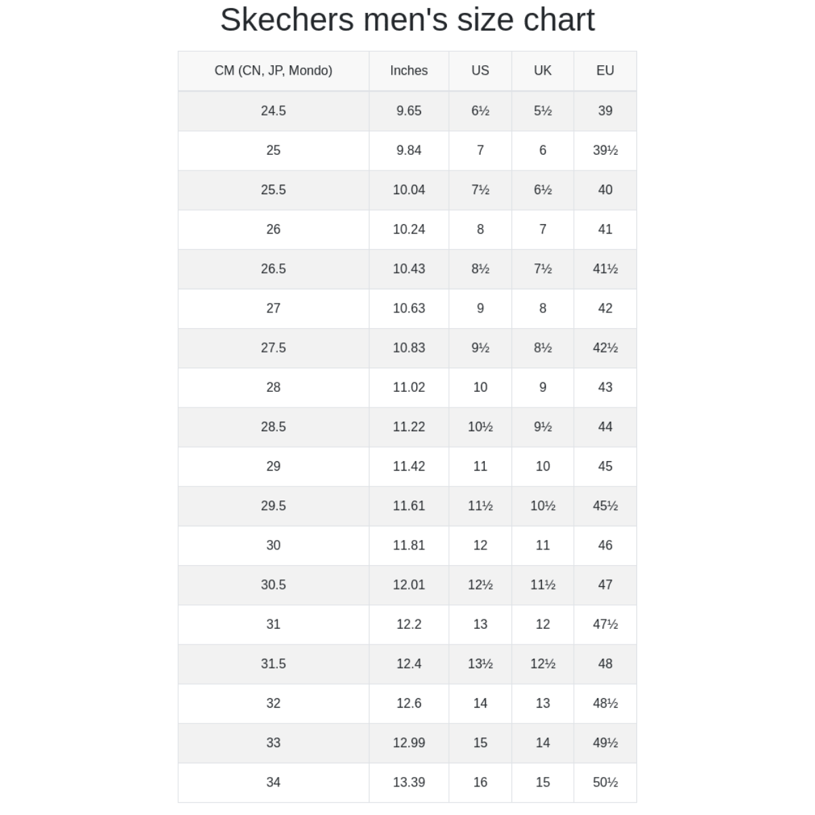Click the 9.84 inches cell
Viewport: 815px width, 815px height.
pyautogui.click(x=409, y=150)
